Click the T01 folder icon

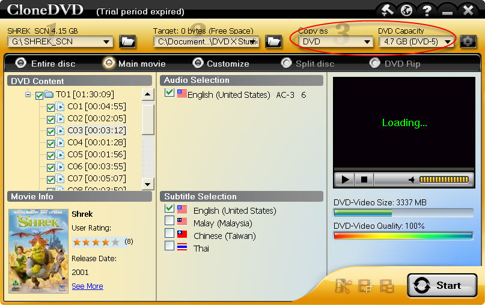49,94
